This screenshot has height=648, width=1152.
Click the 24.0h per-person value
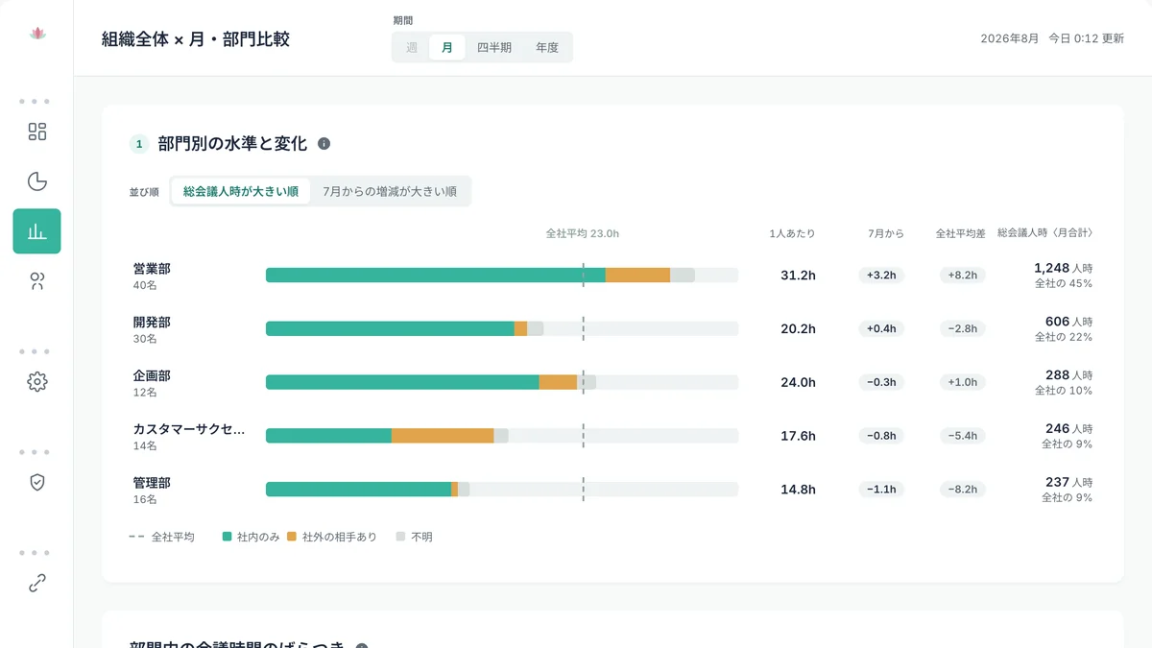[798, 382]
